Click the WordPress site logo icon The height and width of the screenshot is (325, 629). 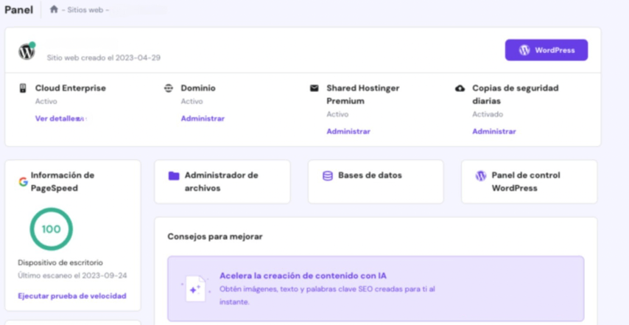click(26, 52)
